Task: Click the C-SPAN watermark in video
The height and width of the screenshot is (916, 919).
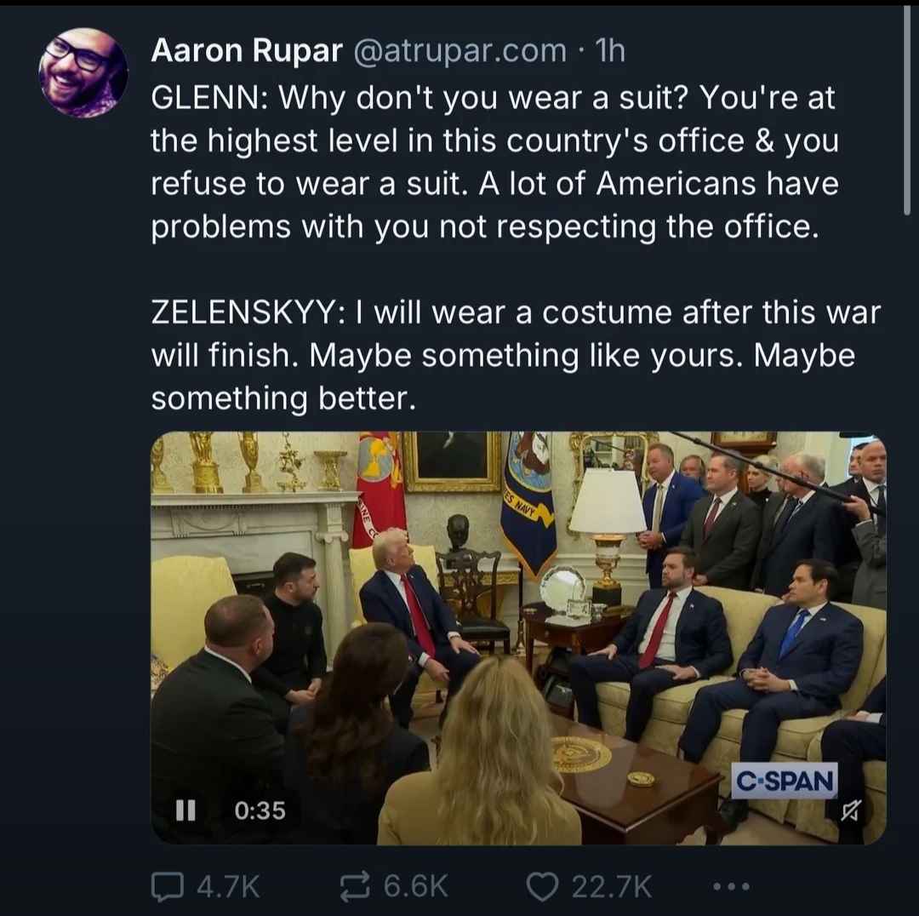Action: tap(785, 779)
